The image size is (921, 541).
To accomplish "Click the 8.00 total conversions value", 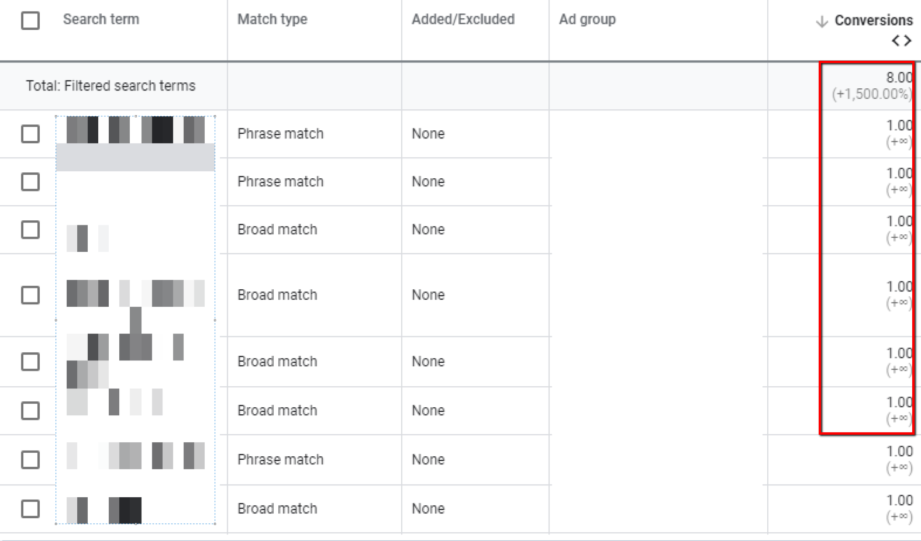I will click(899, 77).
